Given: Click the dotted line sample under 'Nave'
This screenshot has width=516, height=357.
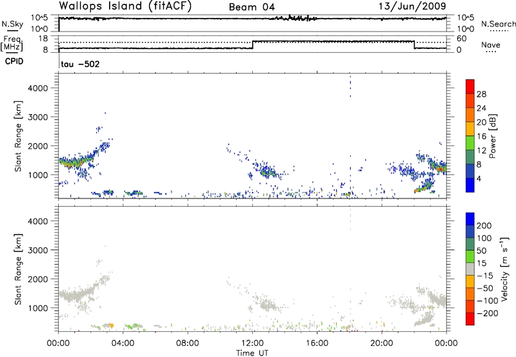Looking at the screenshot, I should click(491, 52).
